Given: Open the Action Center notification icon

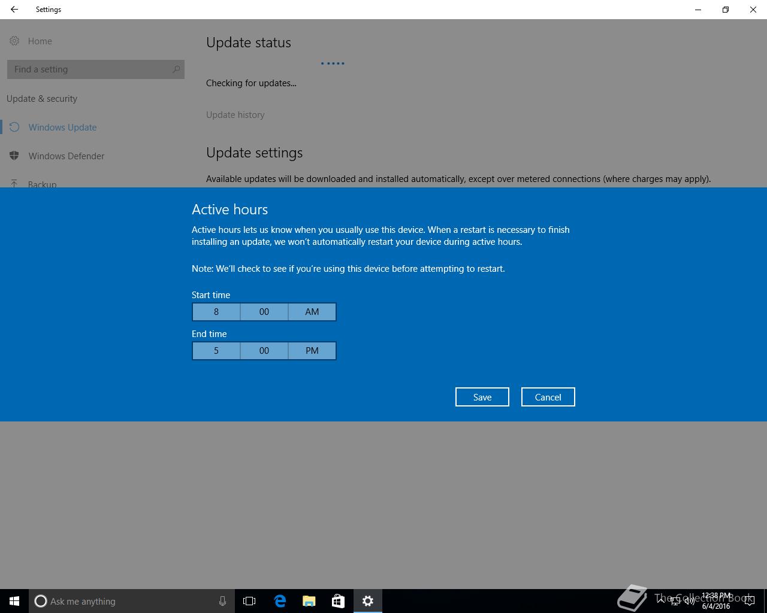Looking at the screenshot, I should (x=749, y=601).
